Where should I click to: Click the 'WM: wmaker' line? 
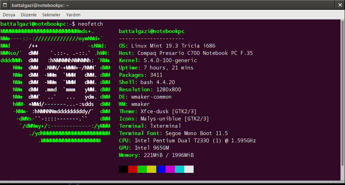pos(134,104)
